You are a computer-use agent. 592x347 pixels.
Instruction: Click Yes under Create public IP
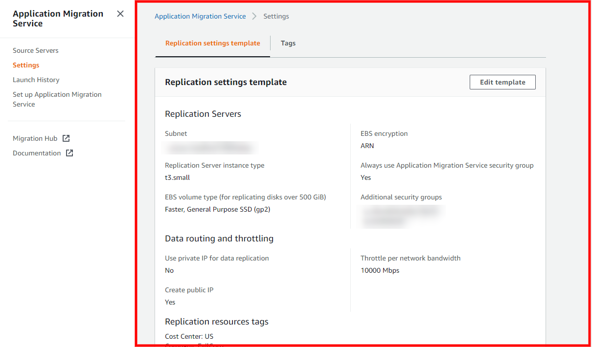170,302
